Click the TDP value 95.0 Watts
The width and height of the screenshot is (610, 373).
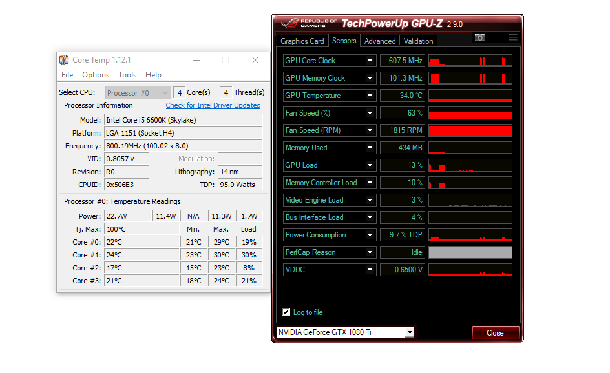[x=240, y=185]
